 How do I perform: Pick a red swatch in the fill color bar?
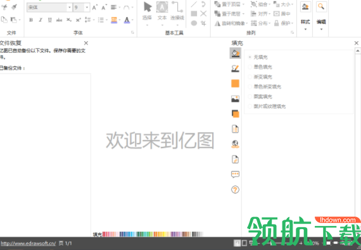104,234
